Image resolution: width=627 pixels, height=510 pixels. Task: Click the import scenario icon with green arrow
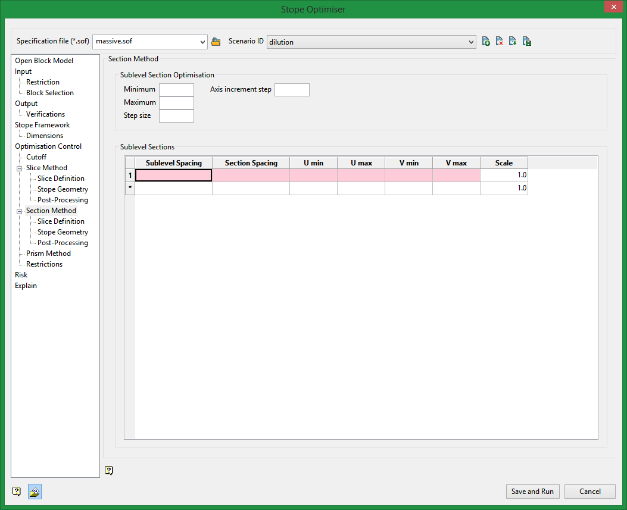pyautogui.click(x=513, y=42)
